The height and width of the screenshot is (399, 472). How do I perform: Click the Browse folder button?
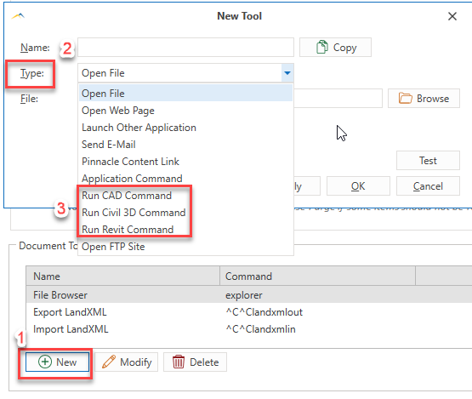pyautogui.click(x=424, y=98)
